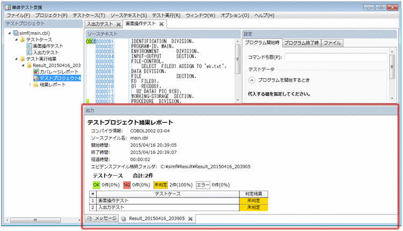Collapse the Result_20150416 folder node
Screen dimensions: 403x231
[23, 65]
